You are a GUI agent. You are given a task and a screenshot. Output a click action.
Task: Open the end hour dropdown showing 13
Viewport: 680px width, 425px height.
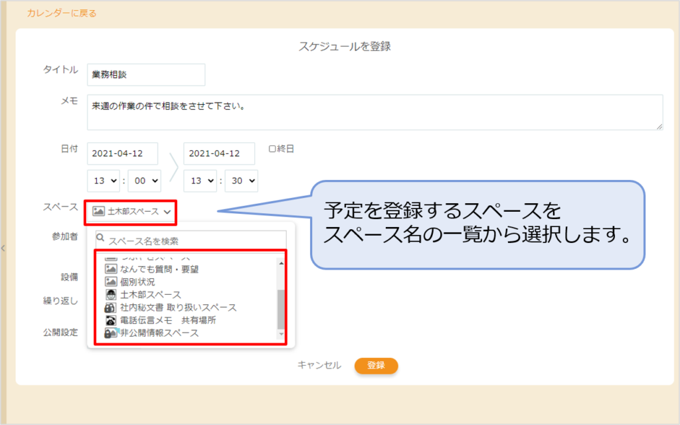(201, 181)
